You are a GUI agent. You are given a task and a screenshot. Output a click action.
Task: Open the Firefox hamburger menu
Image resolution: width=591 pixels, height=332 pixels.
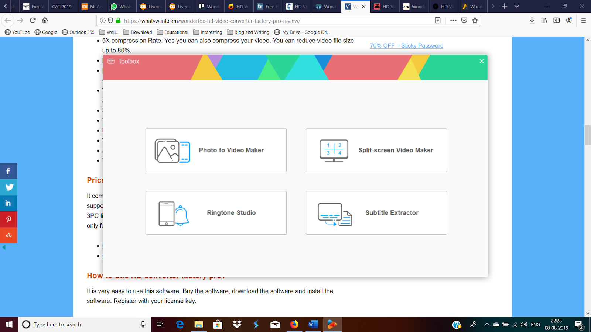(x=584, y=21)
